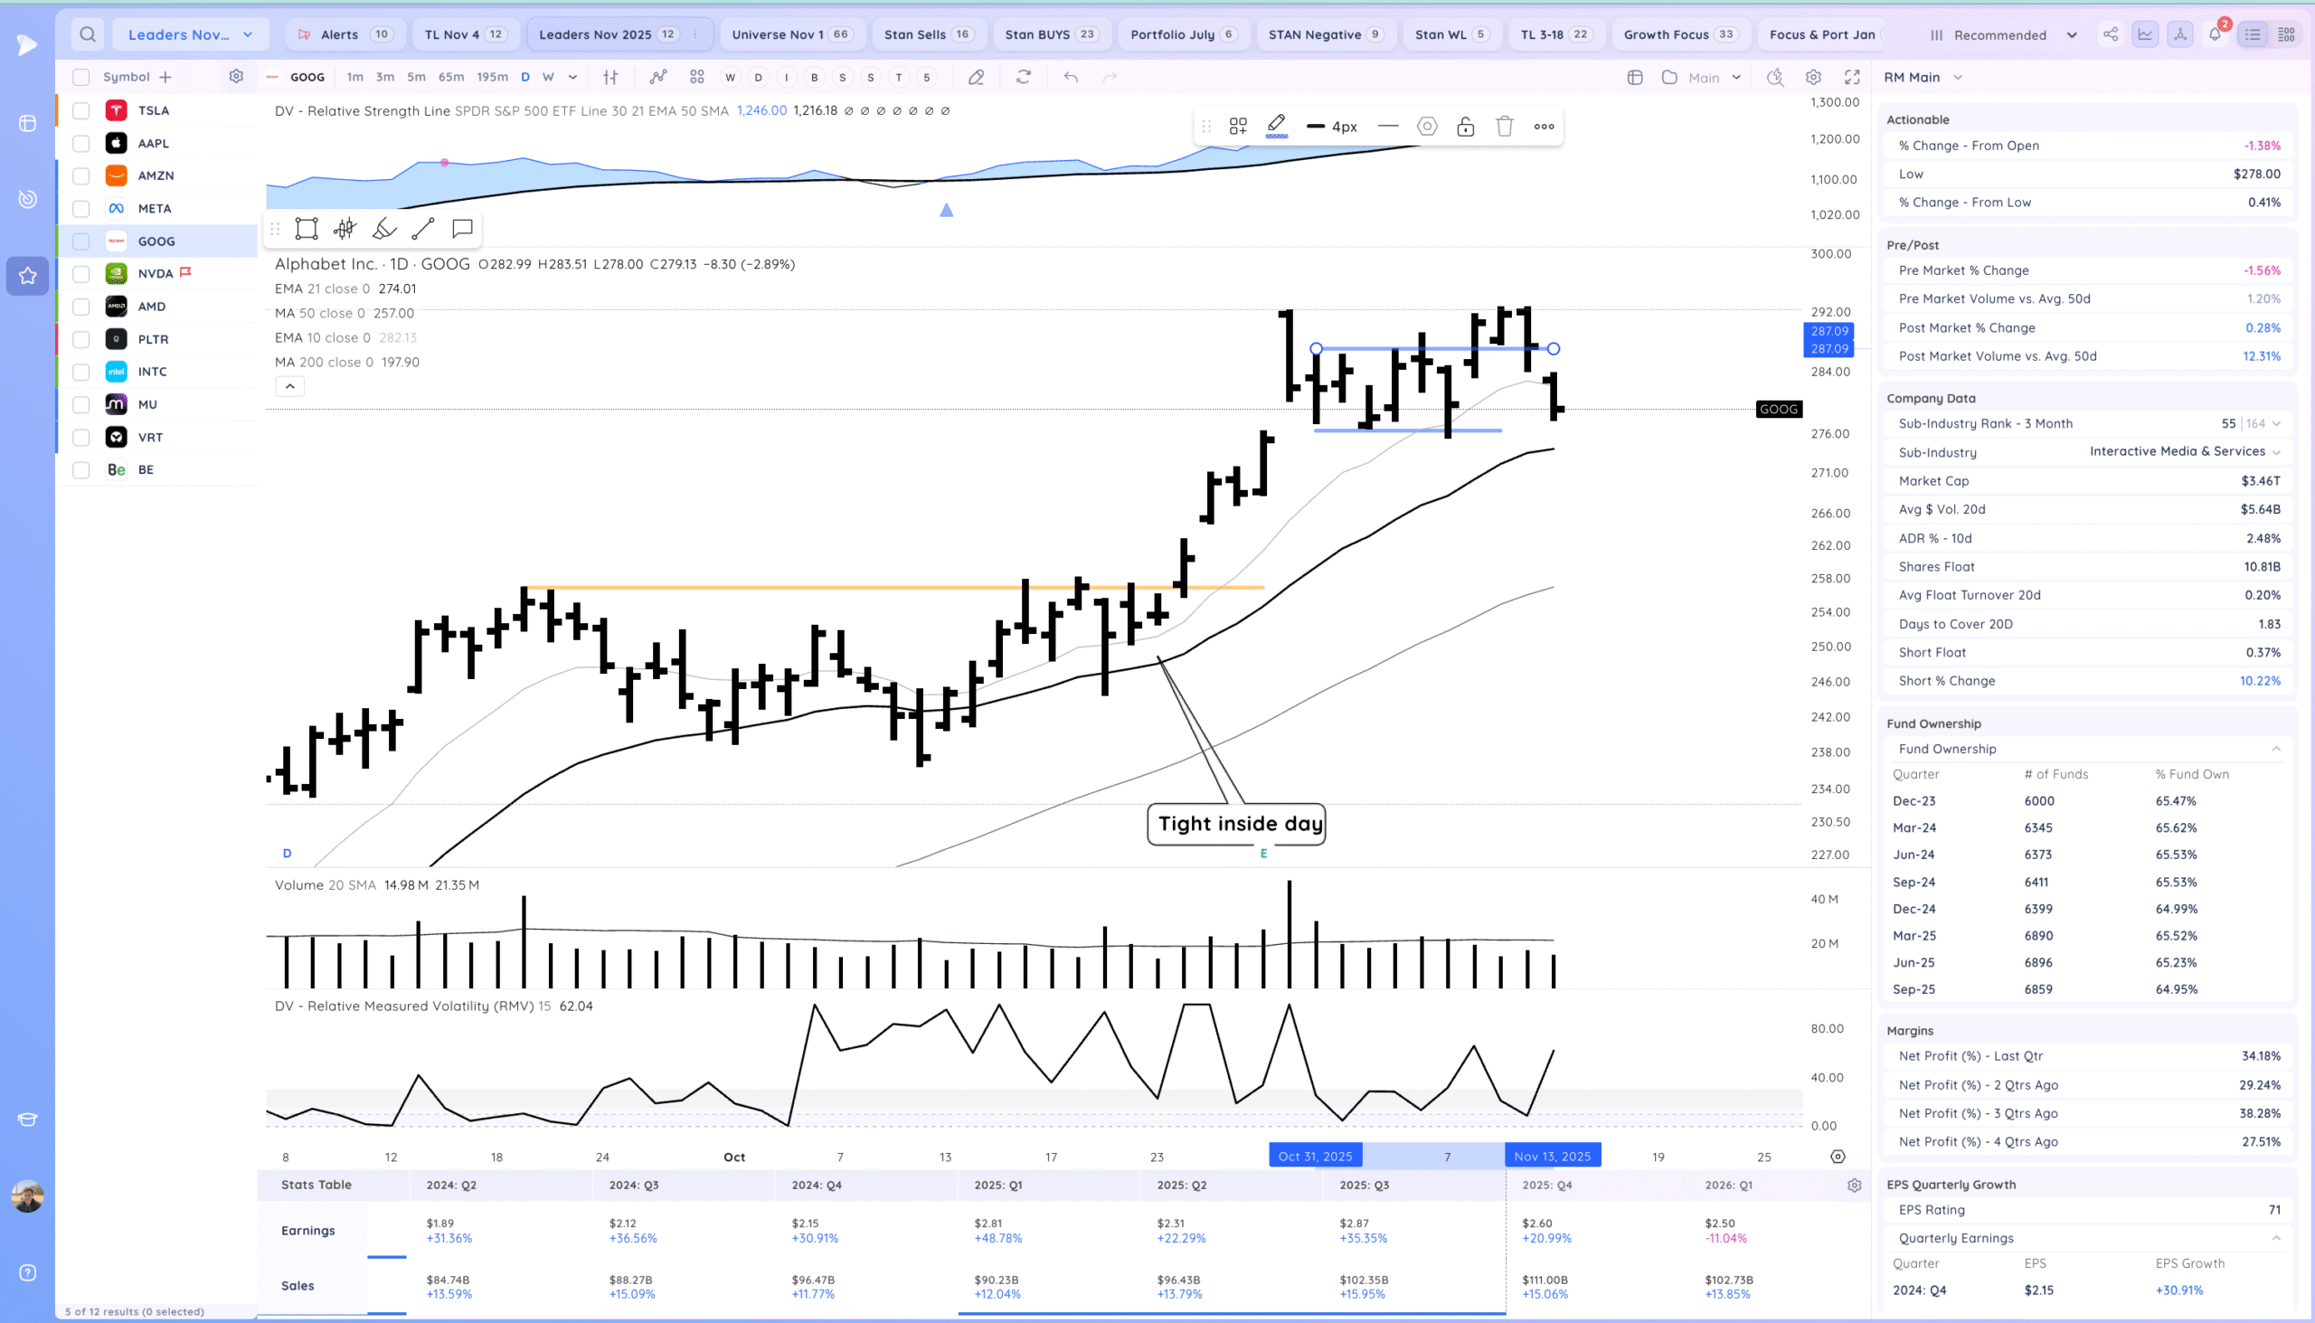The image size is (2315, 1323).
Task: Open chart settings gear icon
Action: pyautogui.click(x=1812, y=77)
